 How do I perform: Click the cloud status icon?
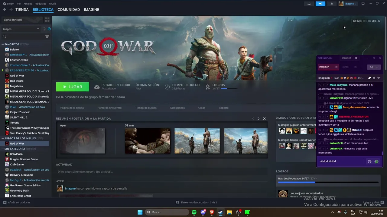click(x=97, y=87)
